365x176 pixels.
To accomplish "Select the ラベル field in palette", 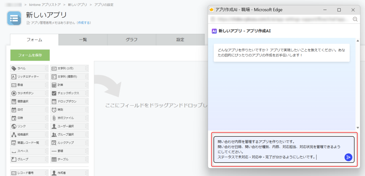I will pos(29,69).
